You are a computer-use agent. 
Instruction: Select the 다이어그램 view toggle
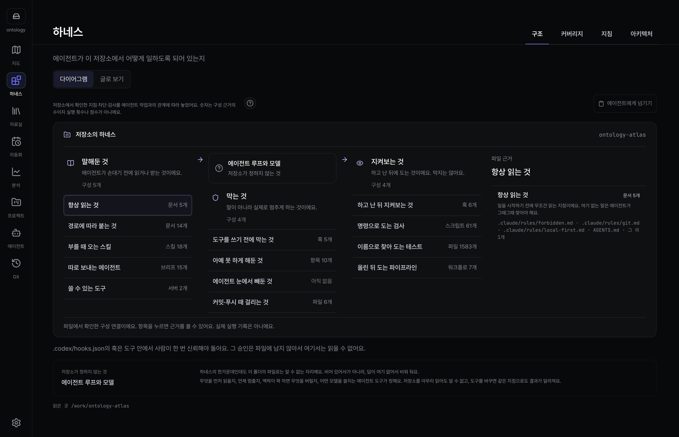click(x=73, y=79)
